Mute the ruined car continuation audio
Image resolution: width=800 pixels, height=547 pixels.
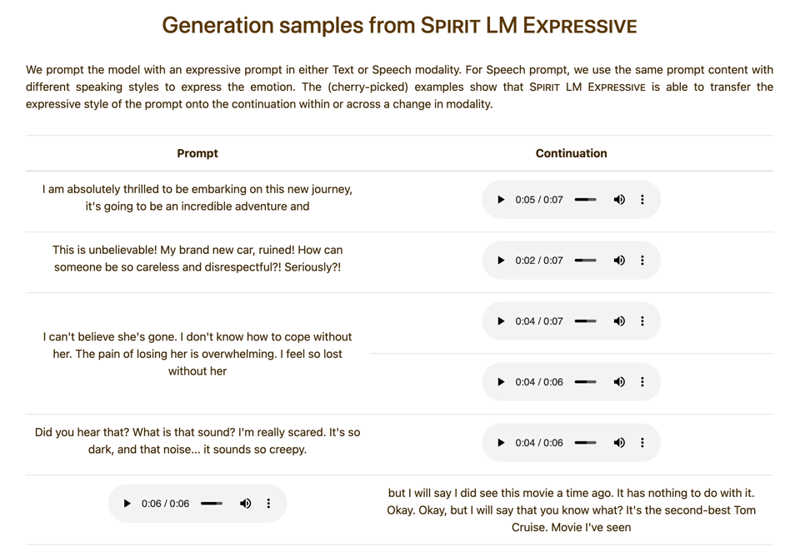pyautogui.click(x=619, y=261)
